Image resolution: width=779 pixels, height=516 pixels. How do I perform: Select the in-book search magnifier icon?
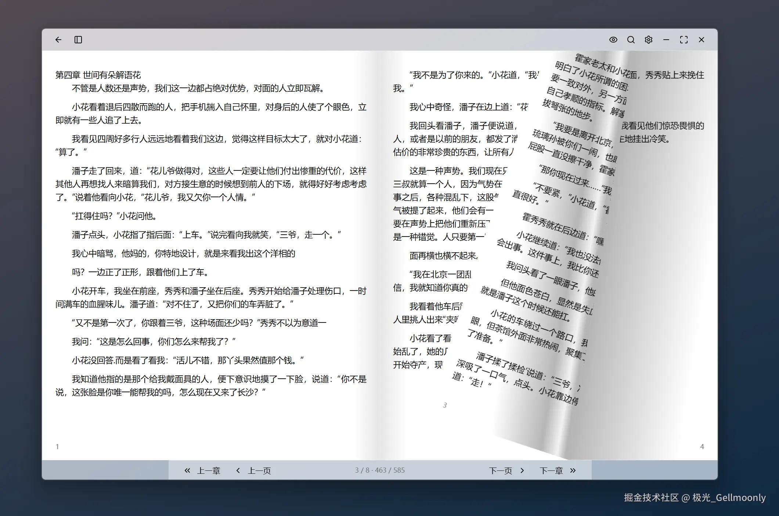631,40
